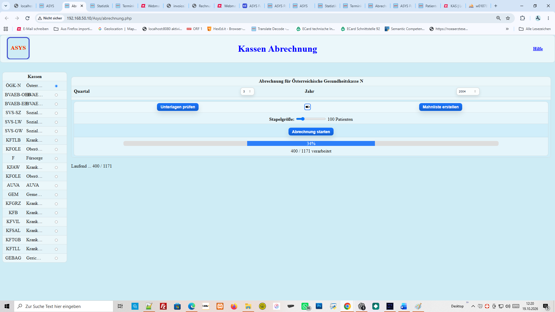Select the AUVA radio button
This screenshot has width=555, height=312.
pos(56,185)
